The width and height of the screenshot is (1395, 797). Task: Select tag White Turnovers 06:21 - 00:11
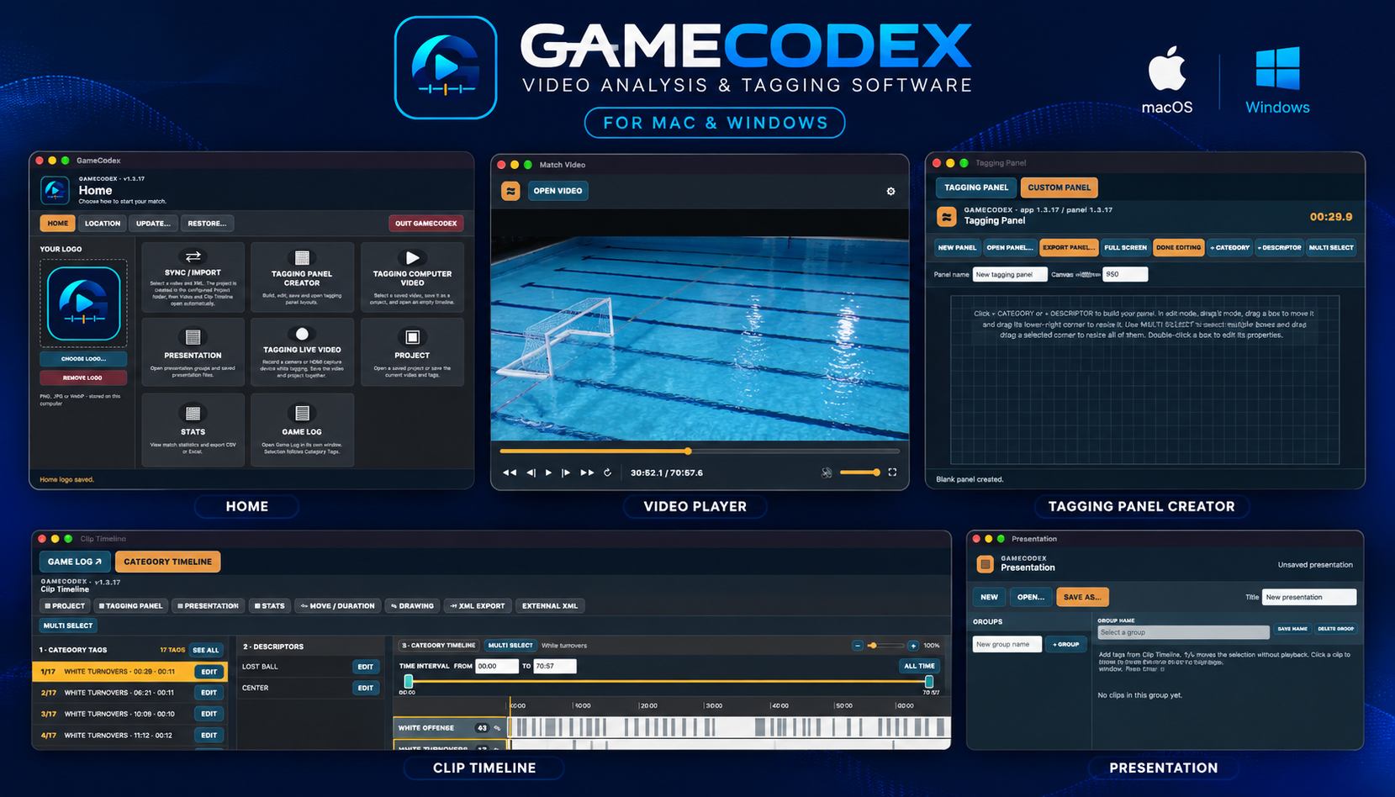click(129, 693)
